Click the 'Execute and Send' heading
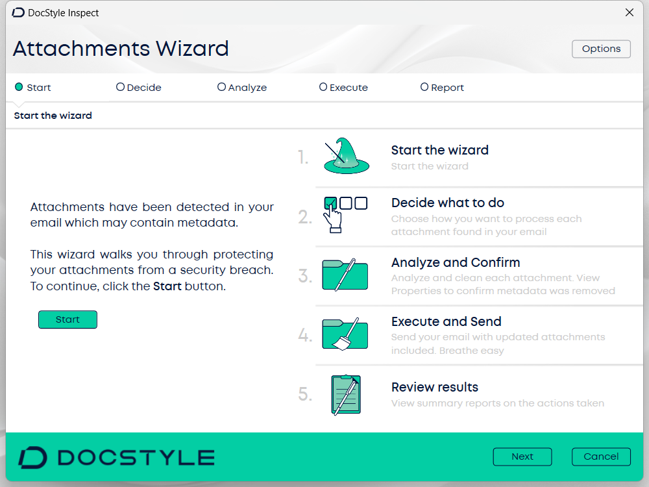649x487 pixels. click(x=447, y=321)
